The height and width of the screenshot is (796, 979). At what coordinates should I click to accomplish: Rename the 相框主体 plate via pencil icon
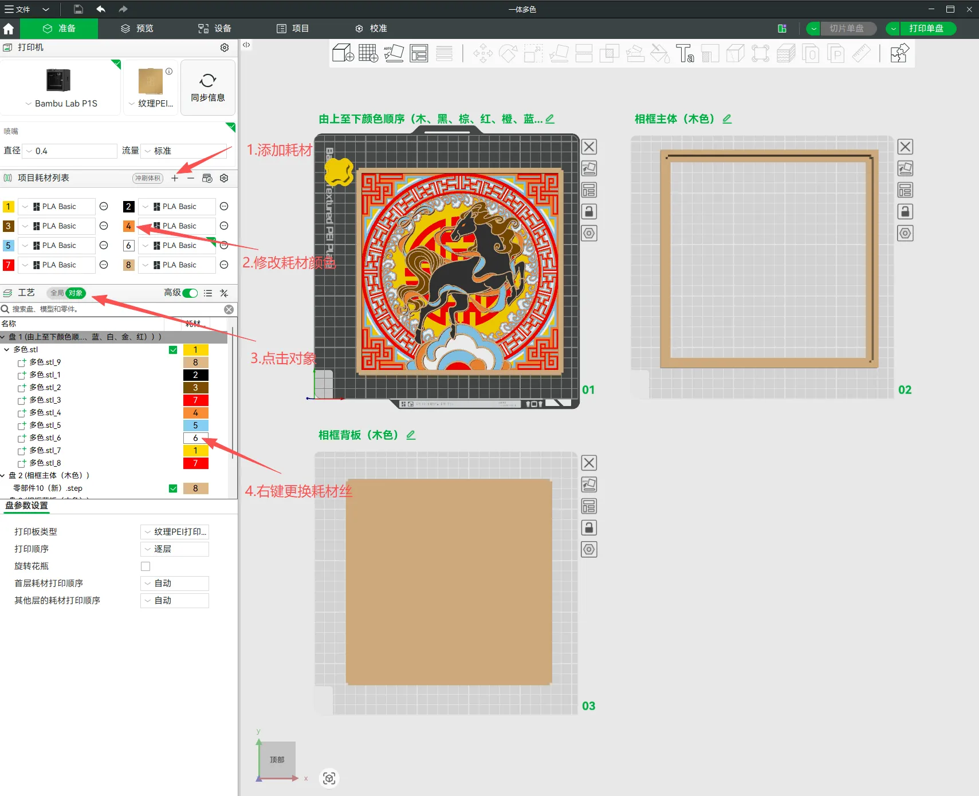pyautogui.click(x=727, y=119)
